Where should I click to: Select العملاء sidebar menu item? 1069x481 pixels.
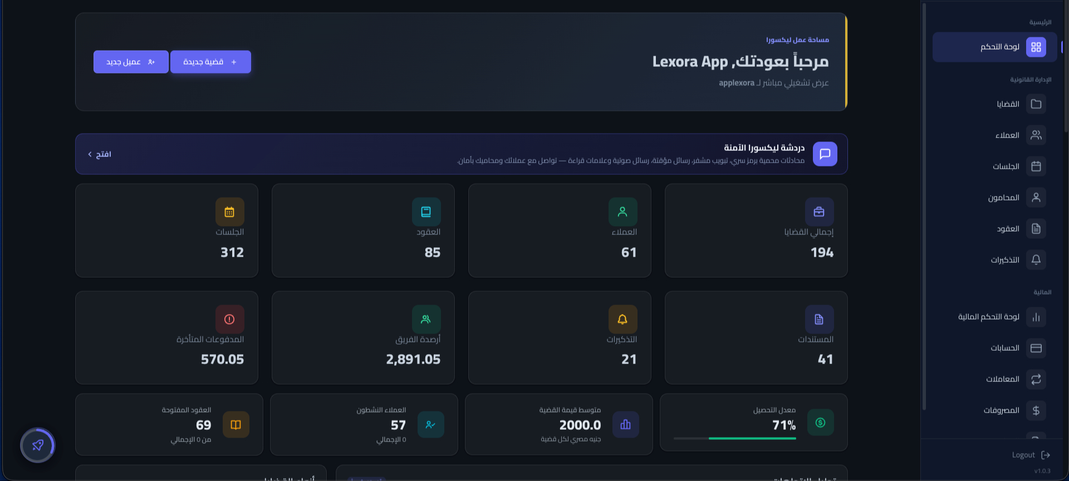[x=994, y=135]
